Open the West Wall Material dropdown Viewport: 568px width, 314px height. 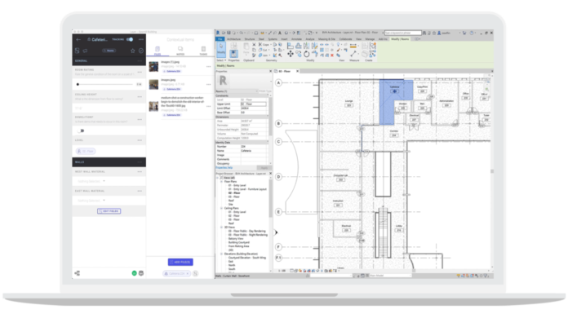(91, 181)
